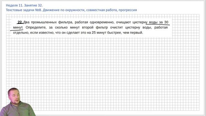Click the underlined phrase "воды за 30"
Screen dimensions: 206x116
tap(159, 22)
